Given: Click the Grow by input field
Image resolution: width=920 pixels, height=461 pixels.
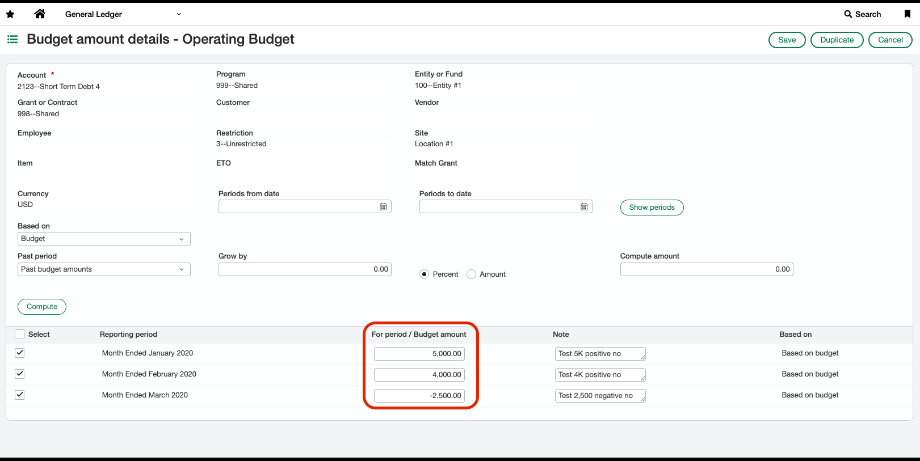Looking at the screenshot, I should coord(305,269).
